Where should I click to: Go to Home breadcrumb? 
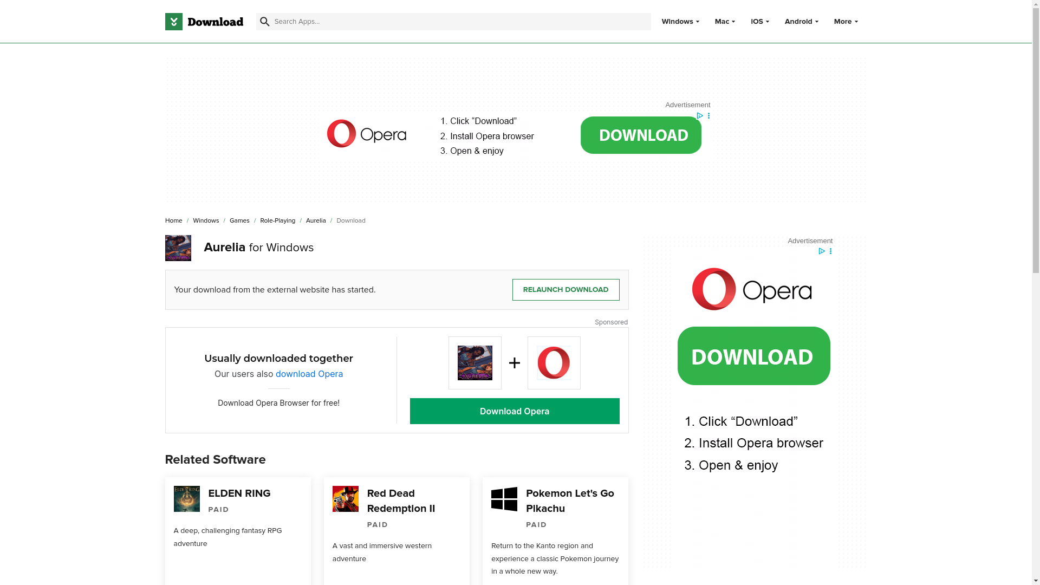pos(173,220)
